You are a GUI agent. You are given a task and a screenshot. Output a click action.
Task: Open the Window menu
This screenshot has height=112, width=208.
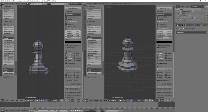(x=18, y=4)
